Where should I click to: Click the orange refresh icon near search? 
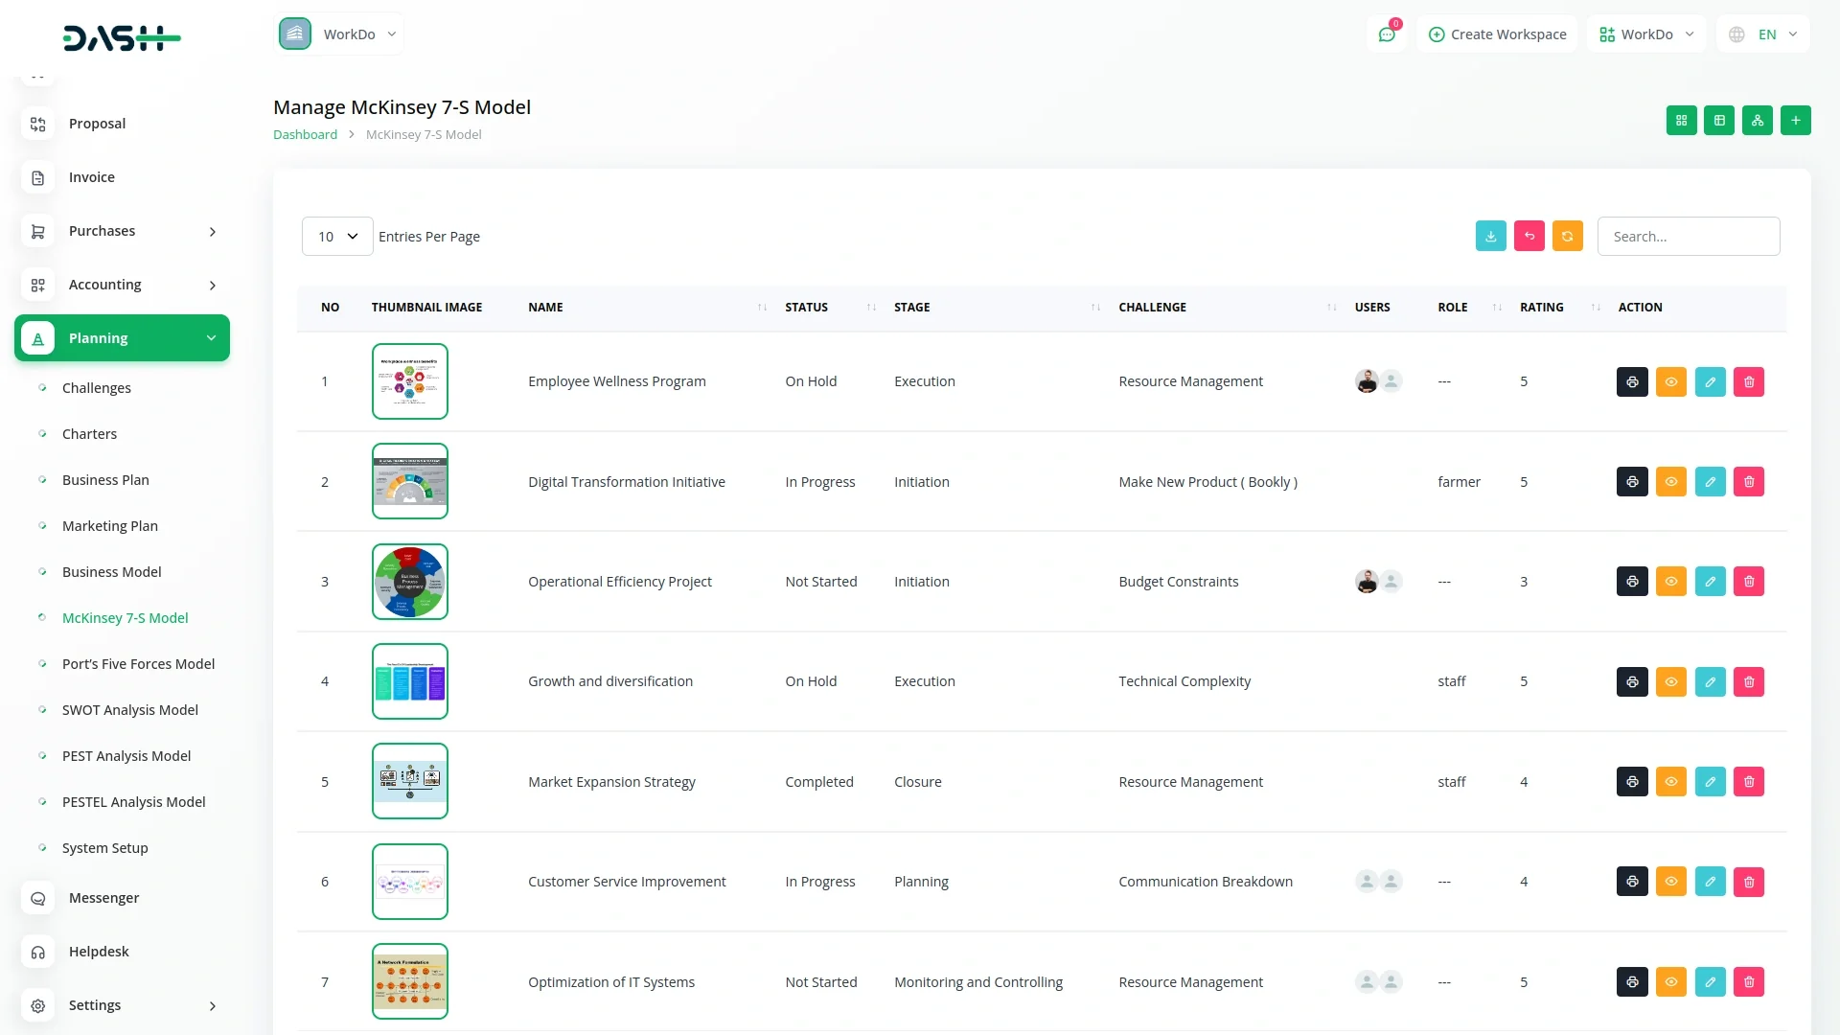pos(1567,237)
